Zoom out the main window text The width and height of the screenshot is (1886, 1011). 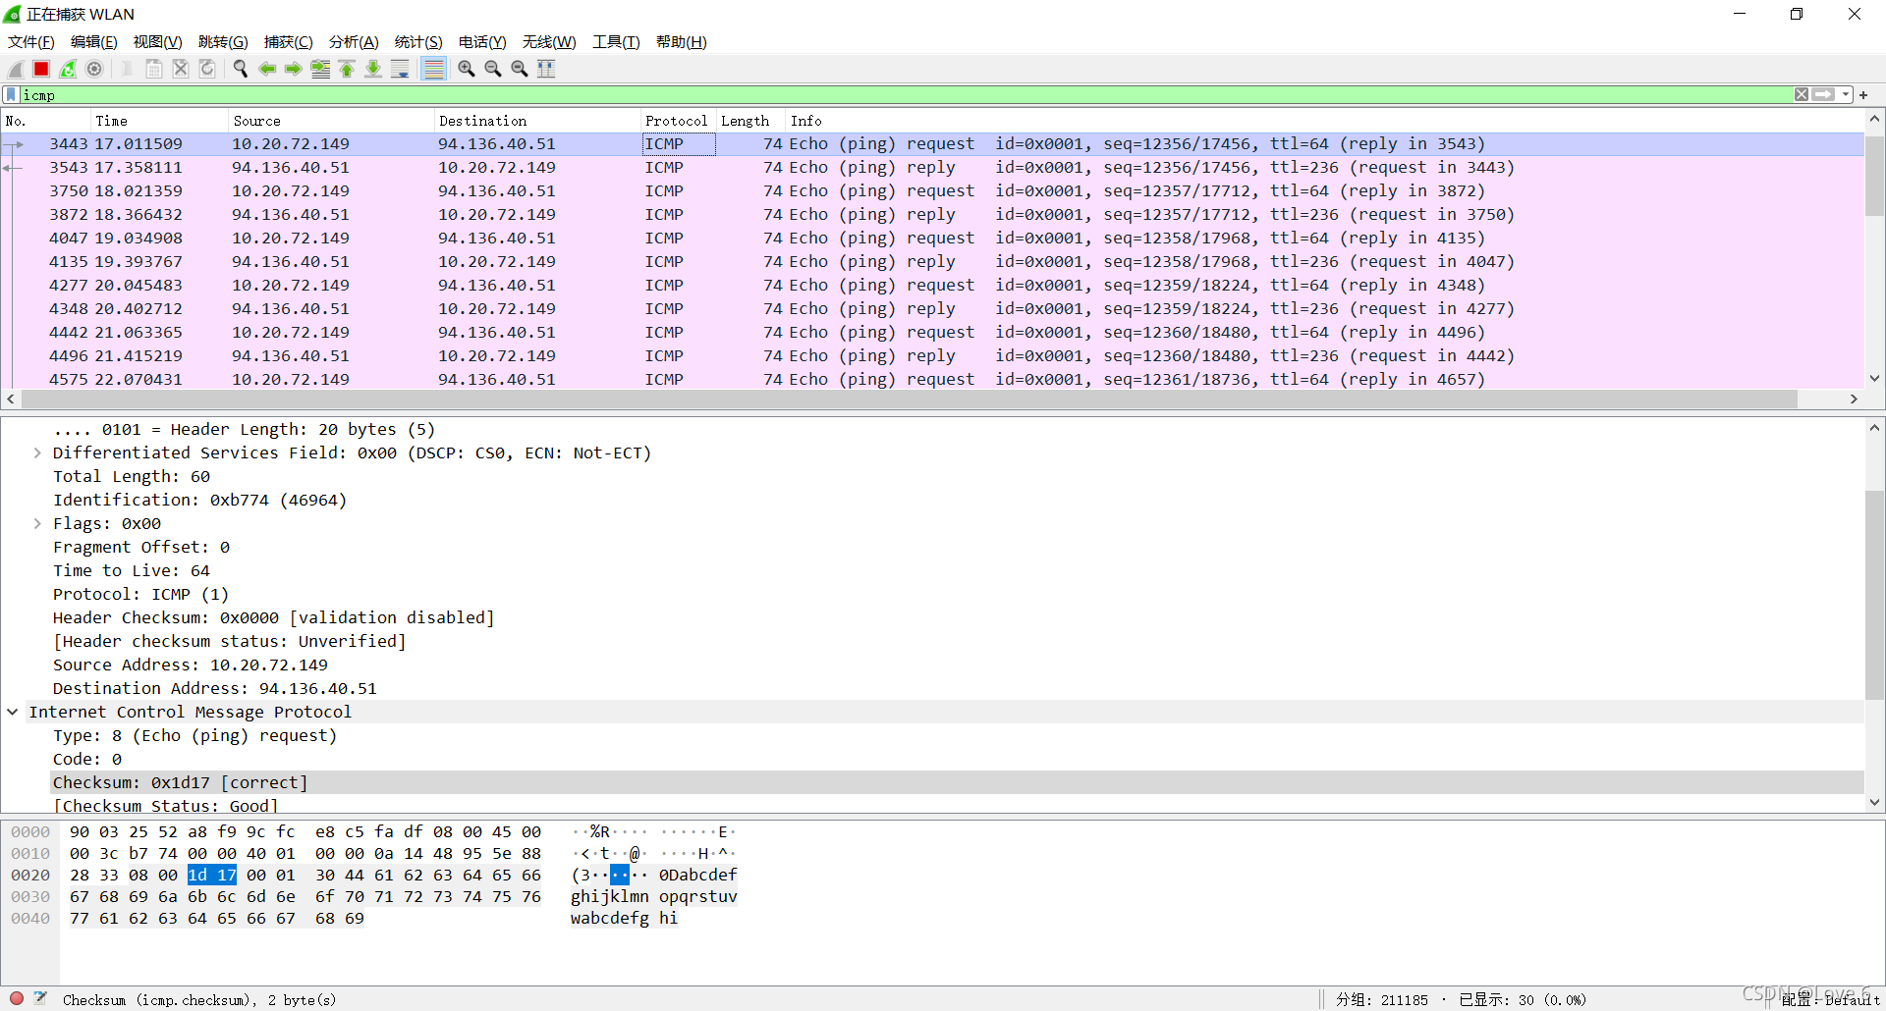tap(493, 69)
